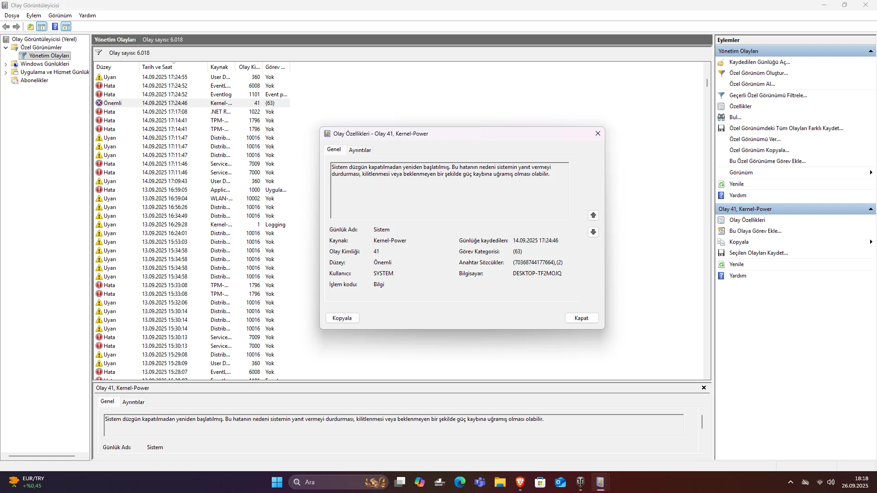Collapse Özel Görünümler tree node
The image size is (877, 493).
coord(5,47)
